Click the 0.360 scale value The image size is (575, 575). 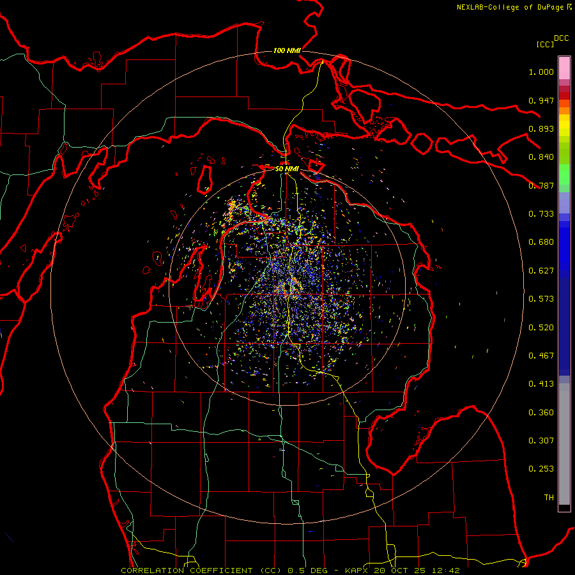click(541, 413)
